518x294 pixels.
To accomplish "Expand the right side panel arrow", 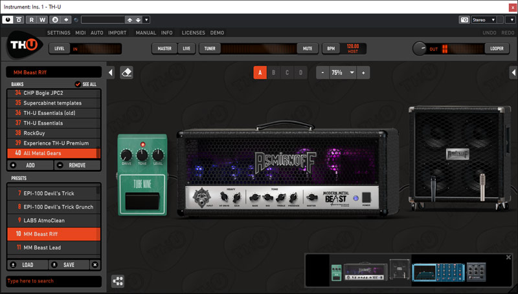I will (x=512, y=72).
